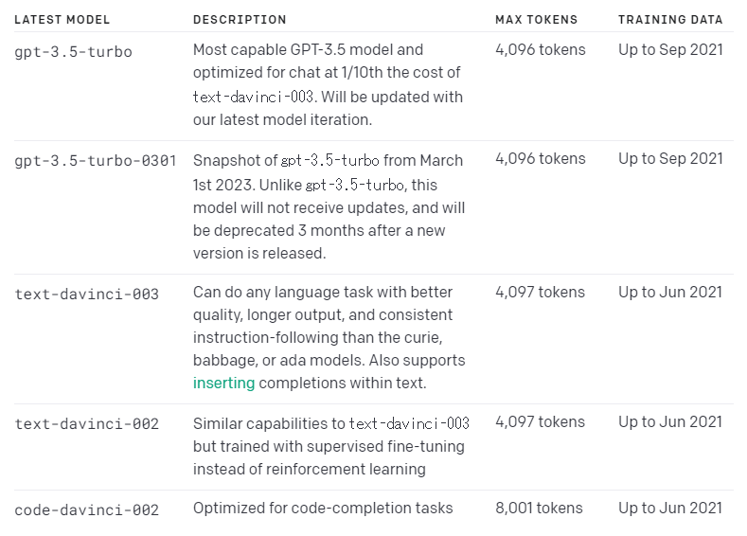The width and height of the screenshot is (747, 536).
Task: Click the TRAINING DATA column header
Action: (x=670, y=20)
